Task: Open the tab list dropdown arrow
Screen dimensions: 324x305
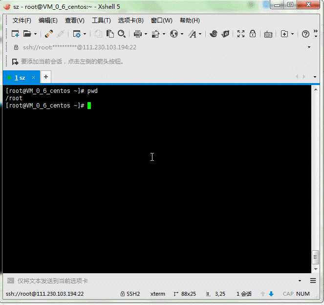Action: (315, 77)
